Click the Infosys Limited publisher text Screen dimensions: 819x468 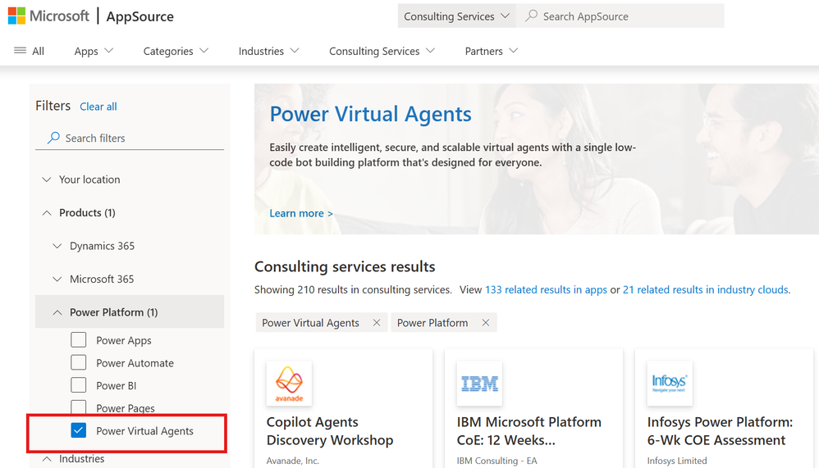[x=677, y=461]
